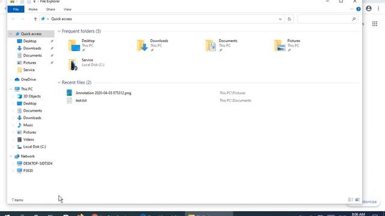Open the File ribbon tab

click(x=16, y=10)
